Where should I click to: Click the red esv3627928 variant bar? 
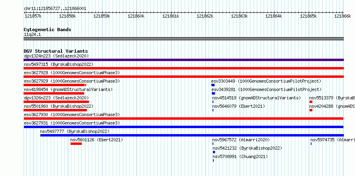click(183, 77)
